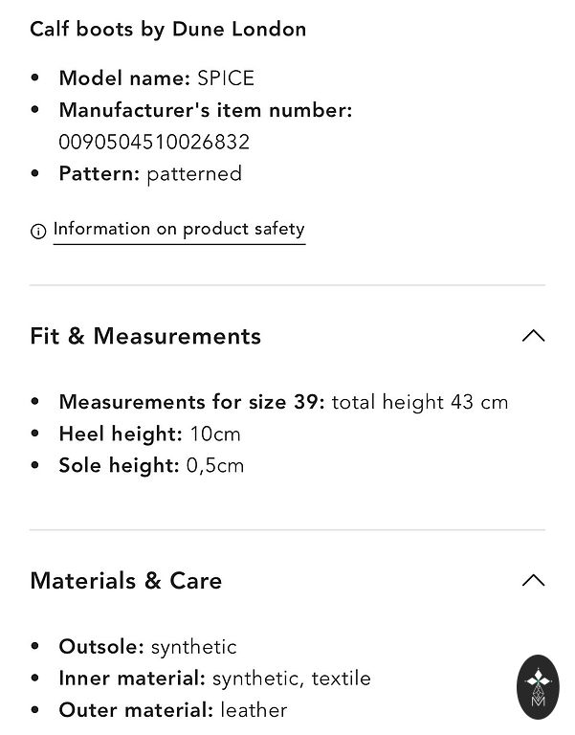Click the Outer material: leather entry
This screenshot has width=575, height=735.
(x=173, y=710)
